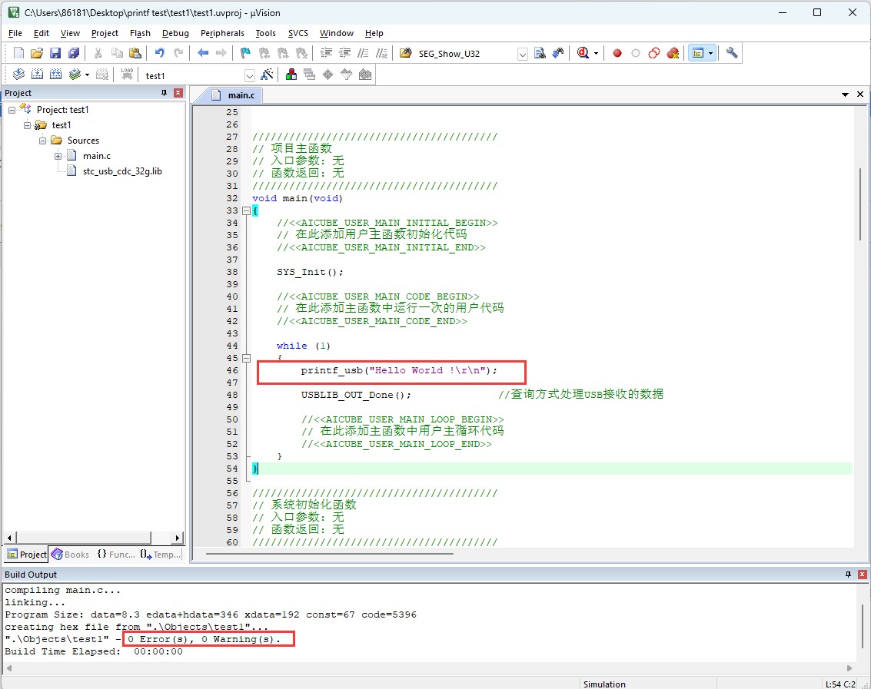Translate the current file icon

click(19, 75)
